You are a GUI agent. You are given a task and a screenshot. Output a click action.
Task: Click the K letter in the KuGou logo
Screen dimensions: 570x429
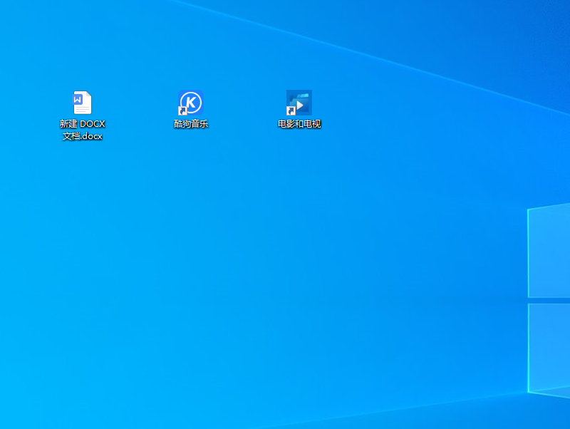tap(191, 102)
